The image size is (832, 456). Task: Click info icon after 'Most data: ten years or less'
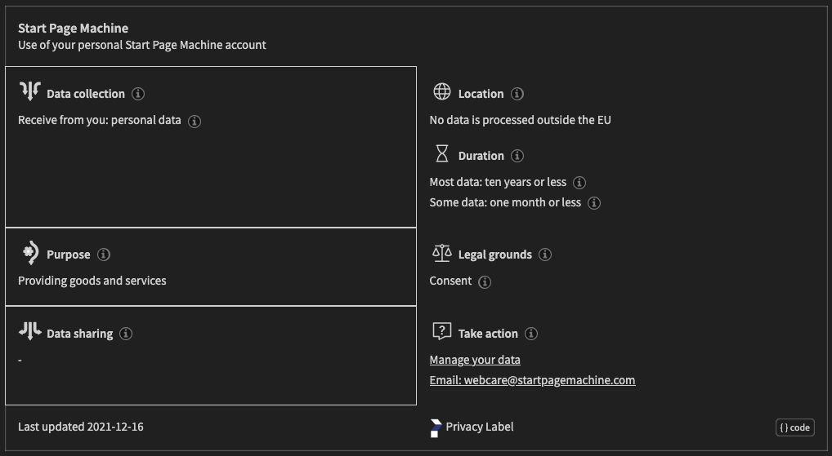pyautogui.click(x=579, y=183)
